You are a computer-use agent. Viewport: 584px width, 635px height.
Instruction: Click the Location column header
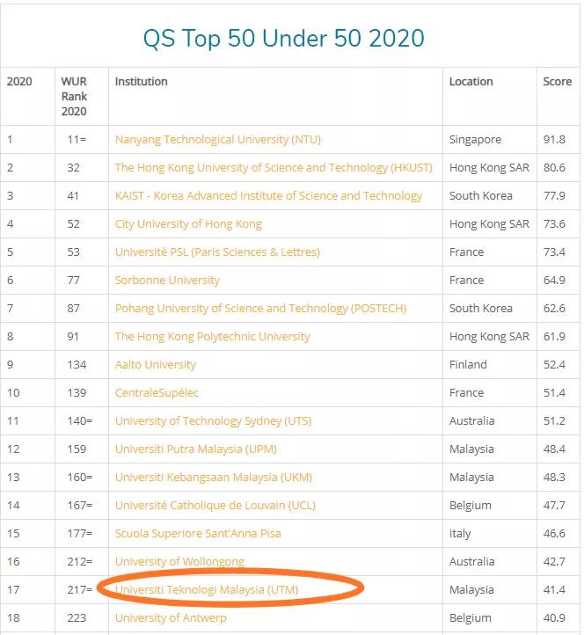click(471, 82)
